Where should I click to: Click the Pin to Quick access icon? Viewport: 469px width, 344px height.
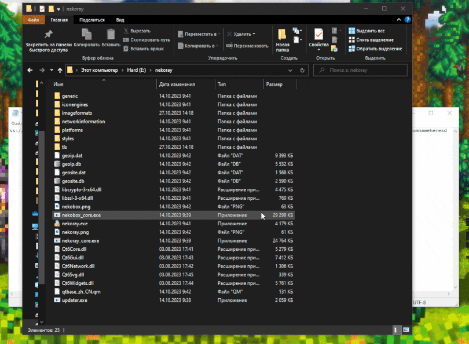click(48, 34)
